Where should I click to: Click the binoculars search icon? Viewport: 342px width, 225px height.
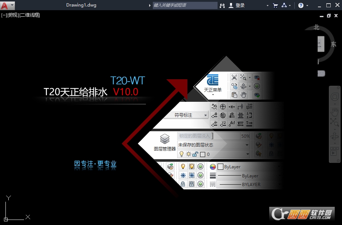pos(222,5)
